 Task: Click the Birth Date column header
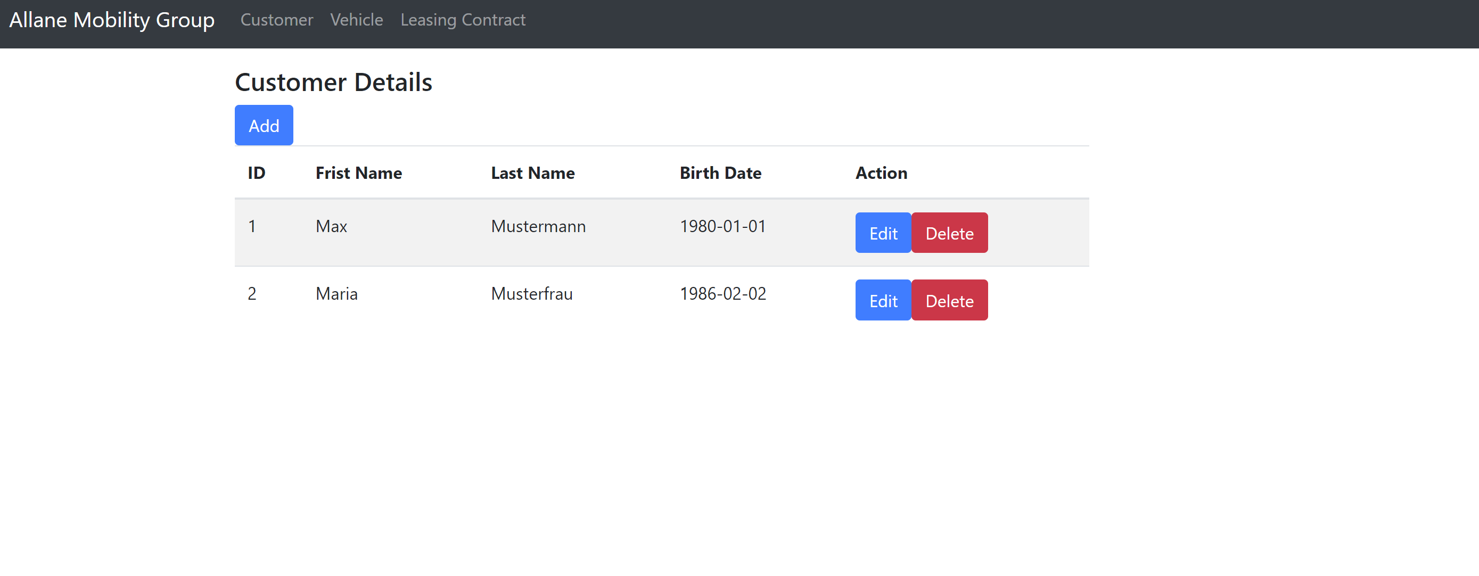tap(720, 173)
